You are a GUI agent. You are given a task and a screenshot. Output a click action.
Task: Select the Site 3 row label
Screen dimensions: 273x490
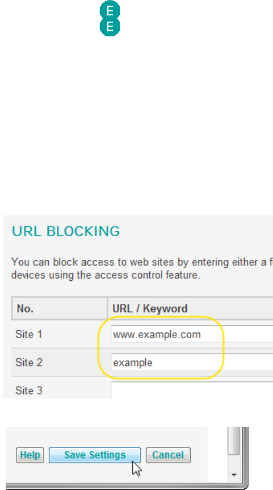point(29,391)
